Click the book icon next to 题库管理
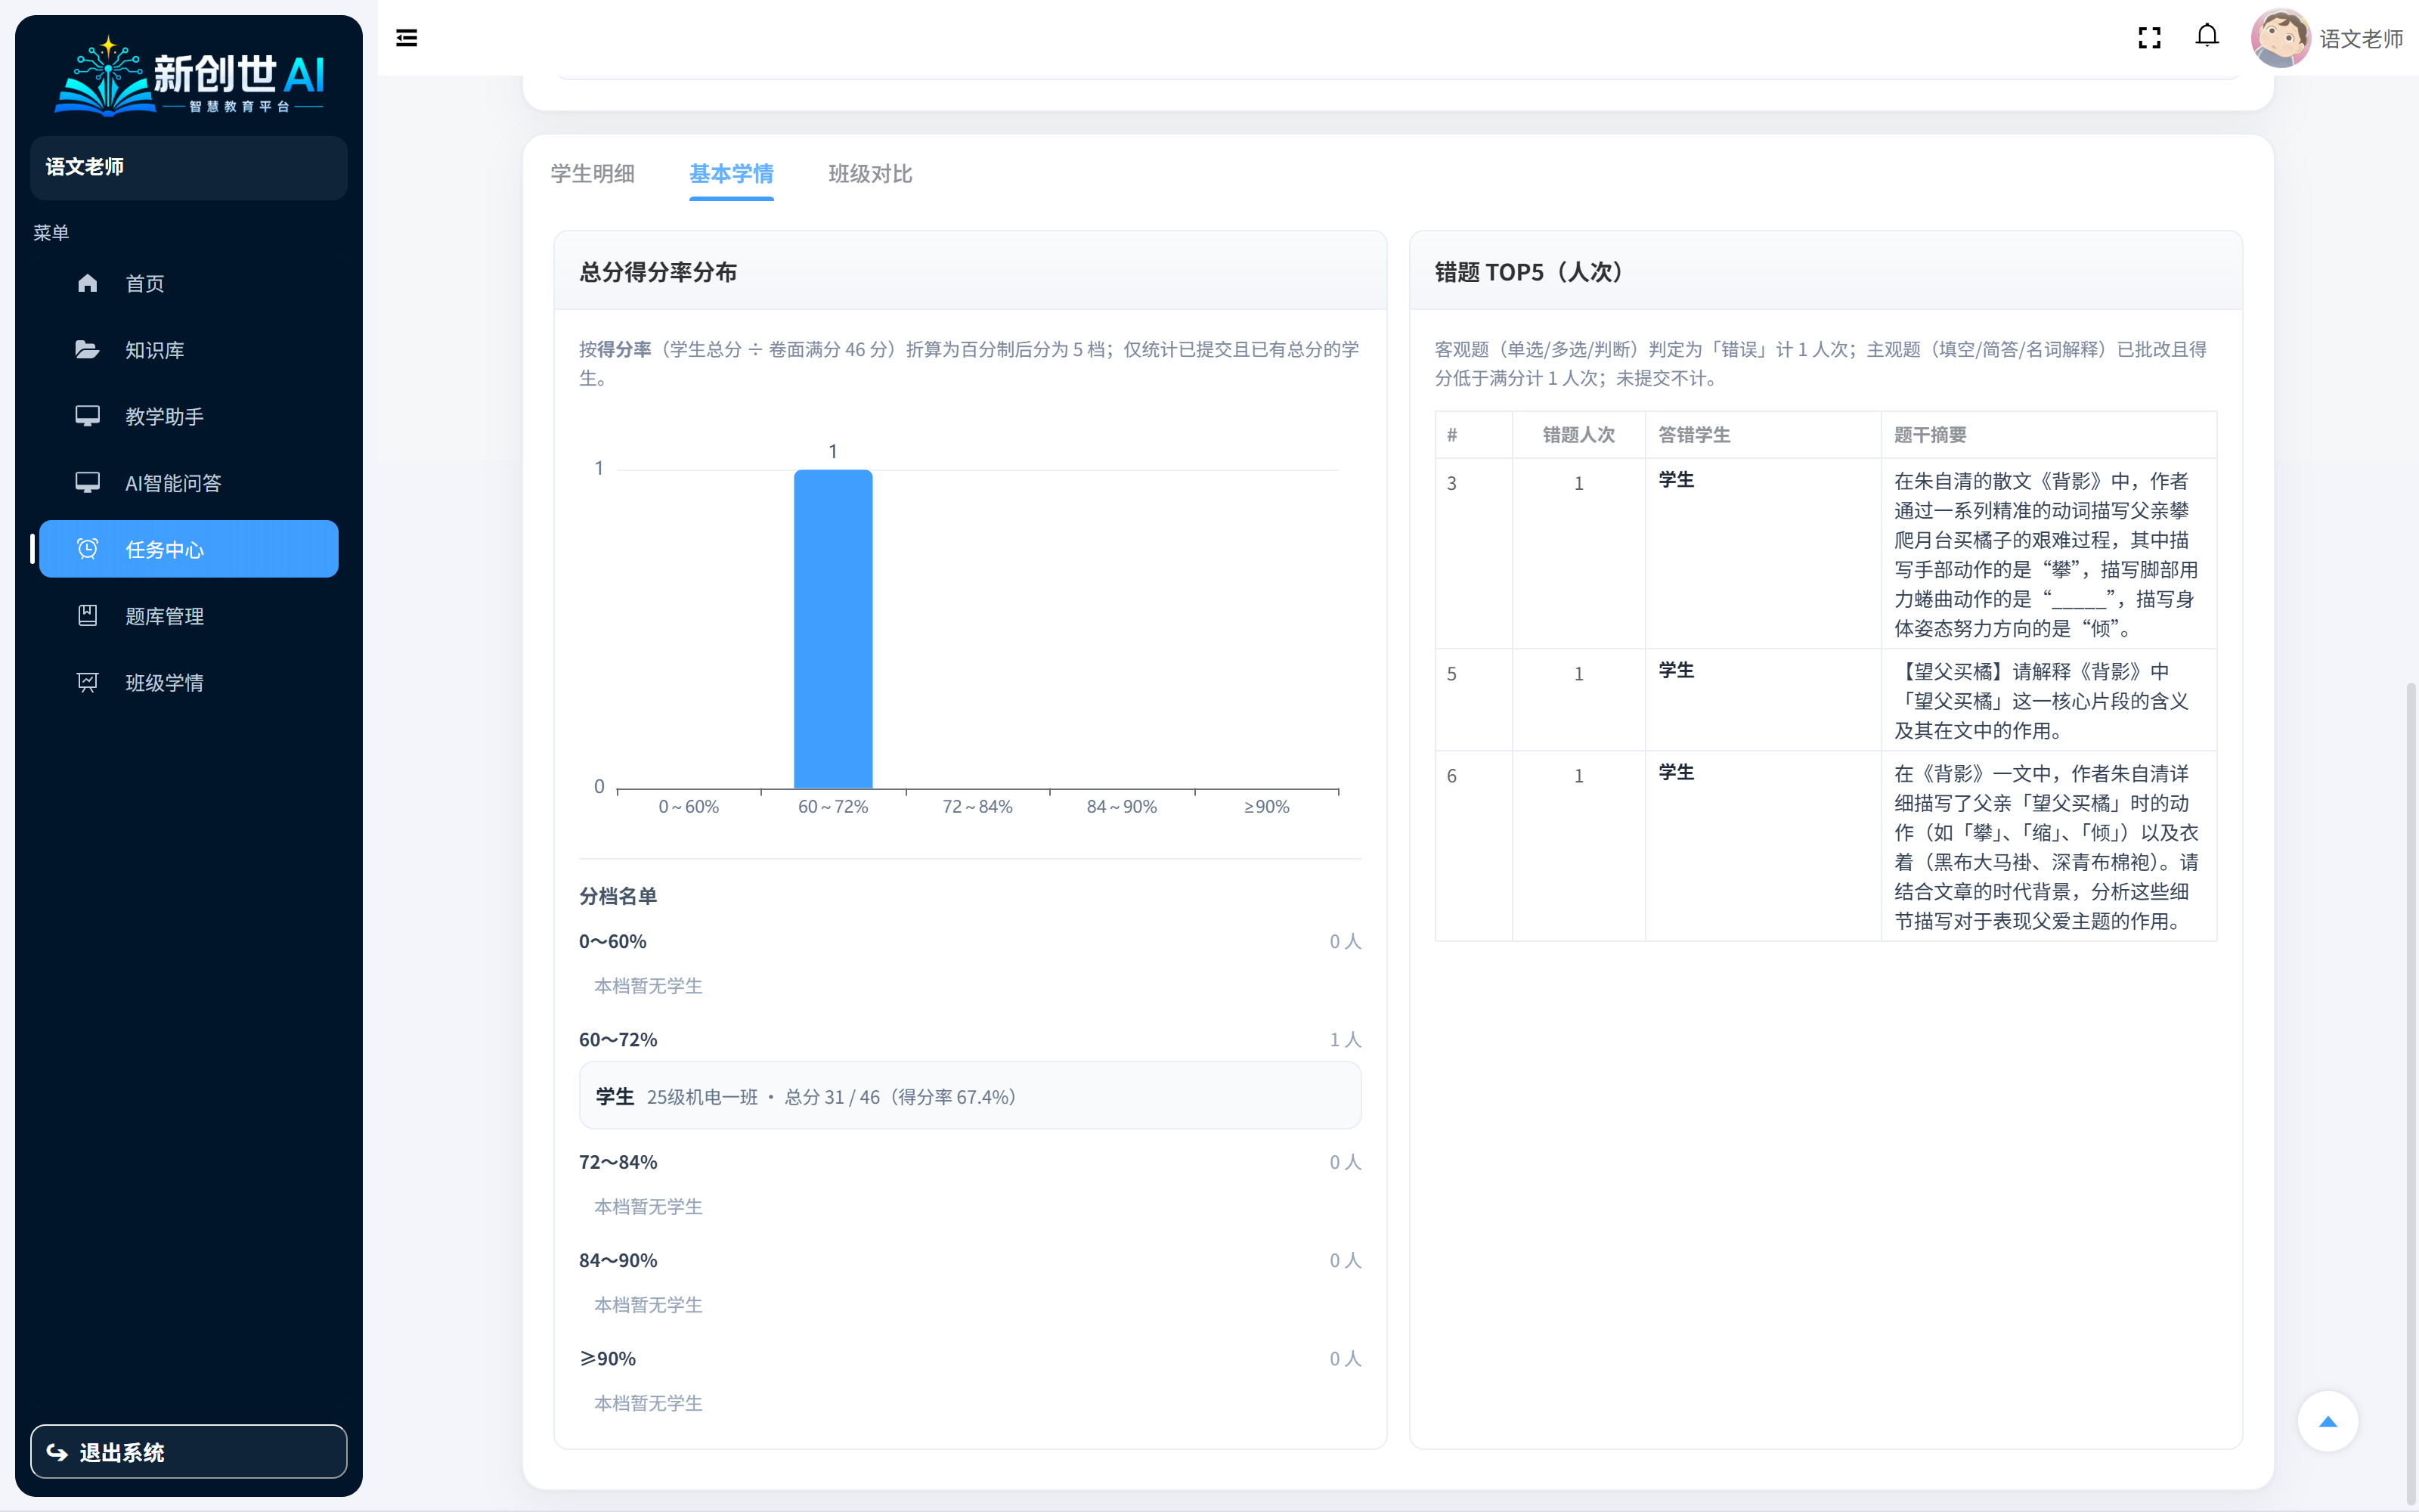The height and width of the screenshot is (1512, 2419). point(88,616)
